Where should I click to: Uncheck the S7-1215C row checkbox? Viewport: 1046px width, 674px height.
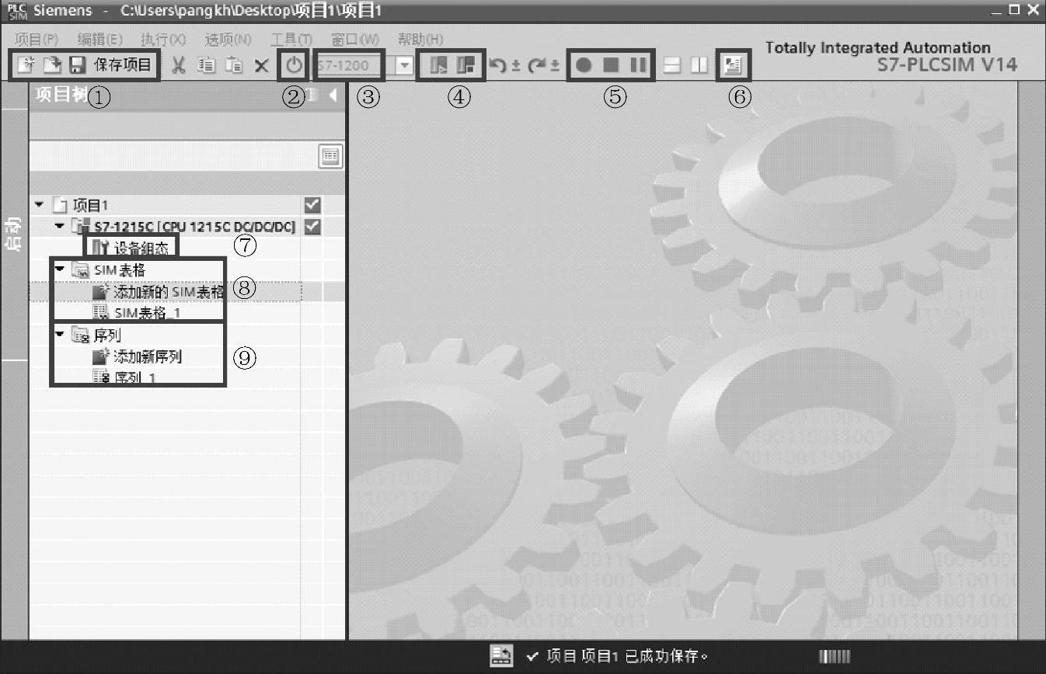pos(312,227)
